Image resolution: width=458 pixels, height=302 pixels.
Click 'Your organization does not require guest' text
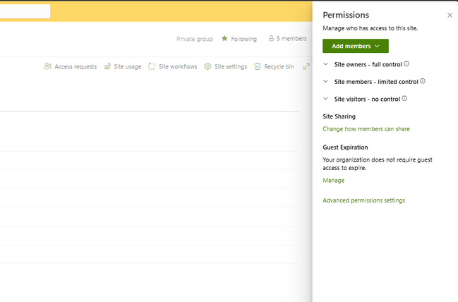pos(378,159)
